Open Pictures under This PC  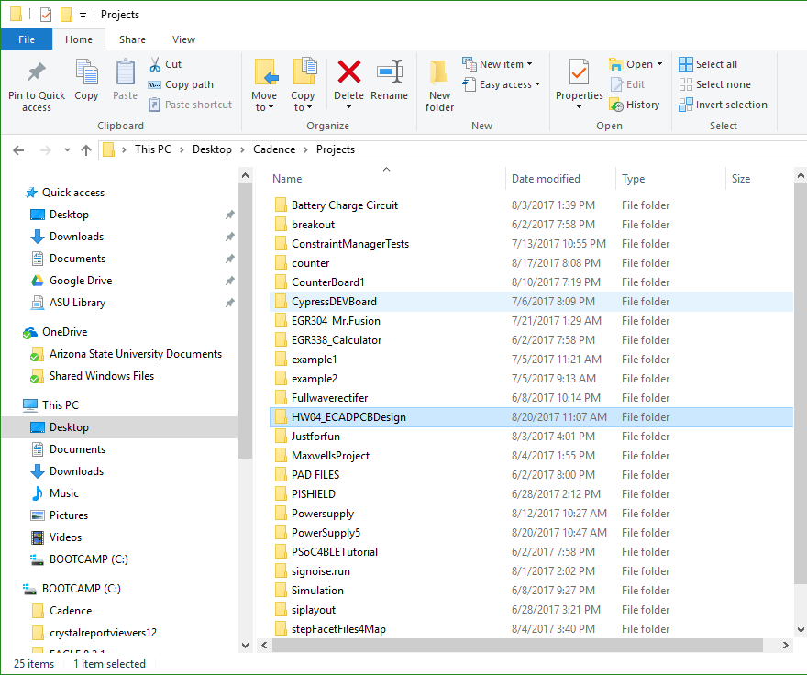pyautogui.click(x=69, y=515)
